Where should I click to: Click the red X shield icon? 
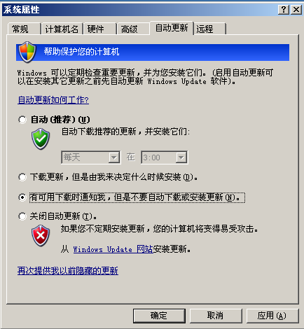point(41,236)
